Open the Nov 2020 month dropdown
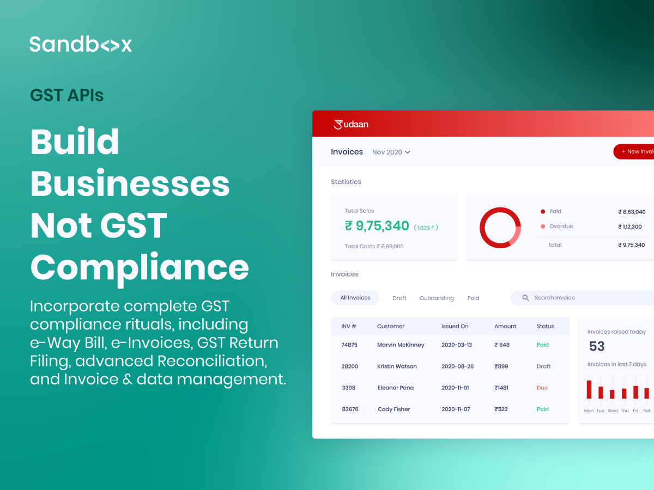Viewport: 654px width, 490px height. tap(391, 152)
